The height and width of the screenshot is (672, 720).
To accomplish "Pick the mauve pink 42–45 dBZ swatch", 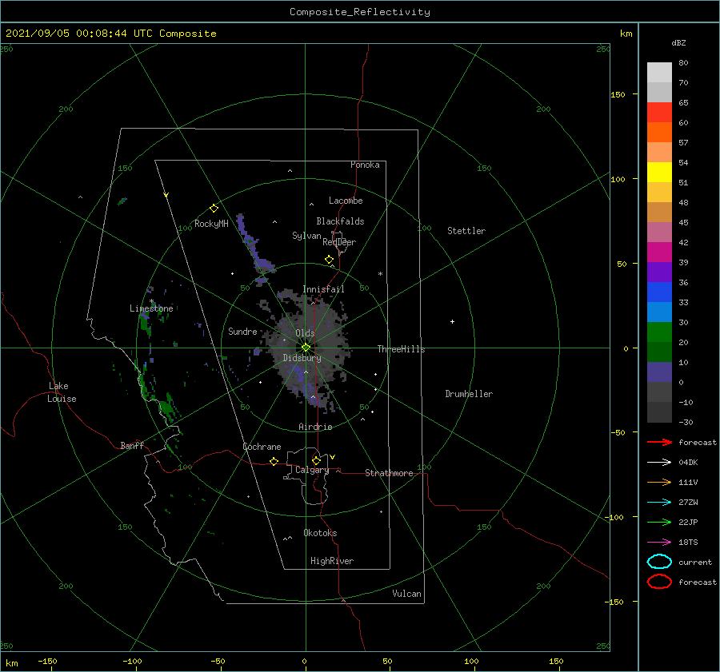I will pyautogui.click(x=659, y=232).
